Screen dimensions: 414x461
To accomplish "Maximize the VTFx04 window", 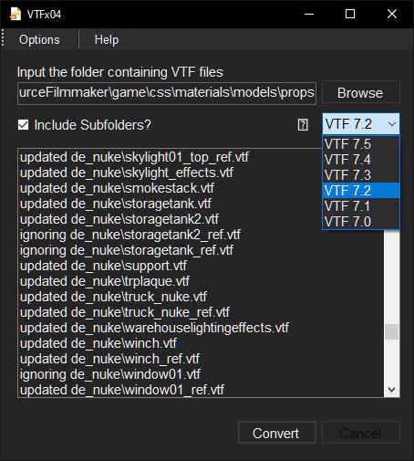I will [x=350, y=14].
